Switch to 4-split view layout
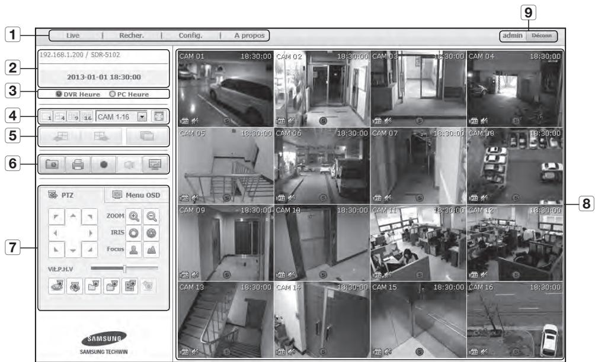Screen dimensions: 595x362 pos(60,117)
